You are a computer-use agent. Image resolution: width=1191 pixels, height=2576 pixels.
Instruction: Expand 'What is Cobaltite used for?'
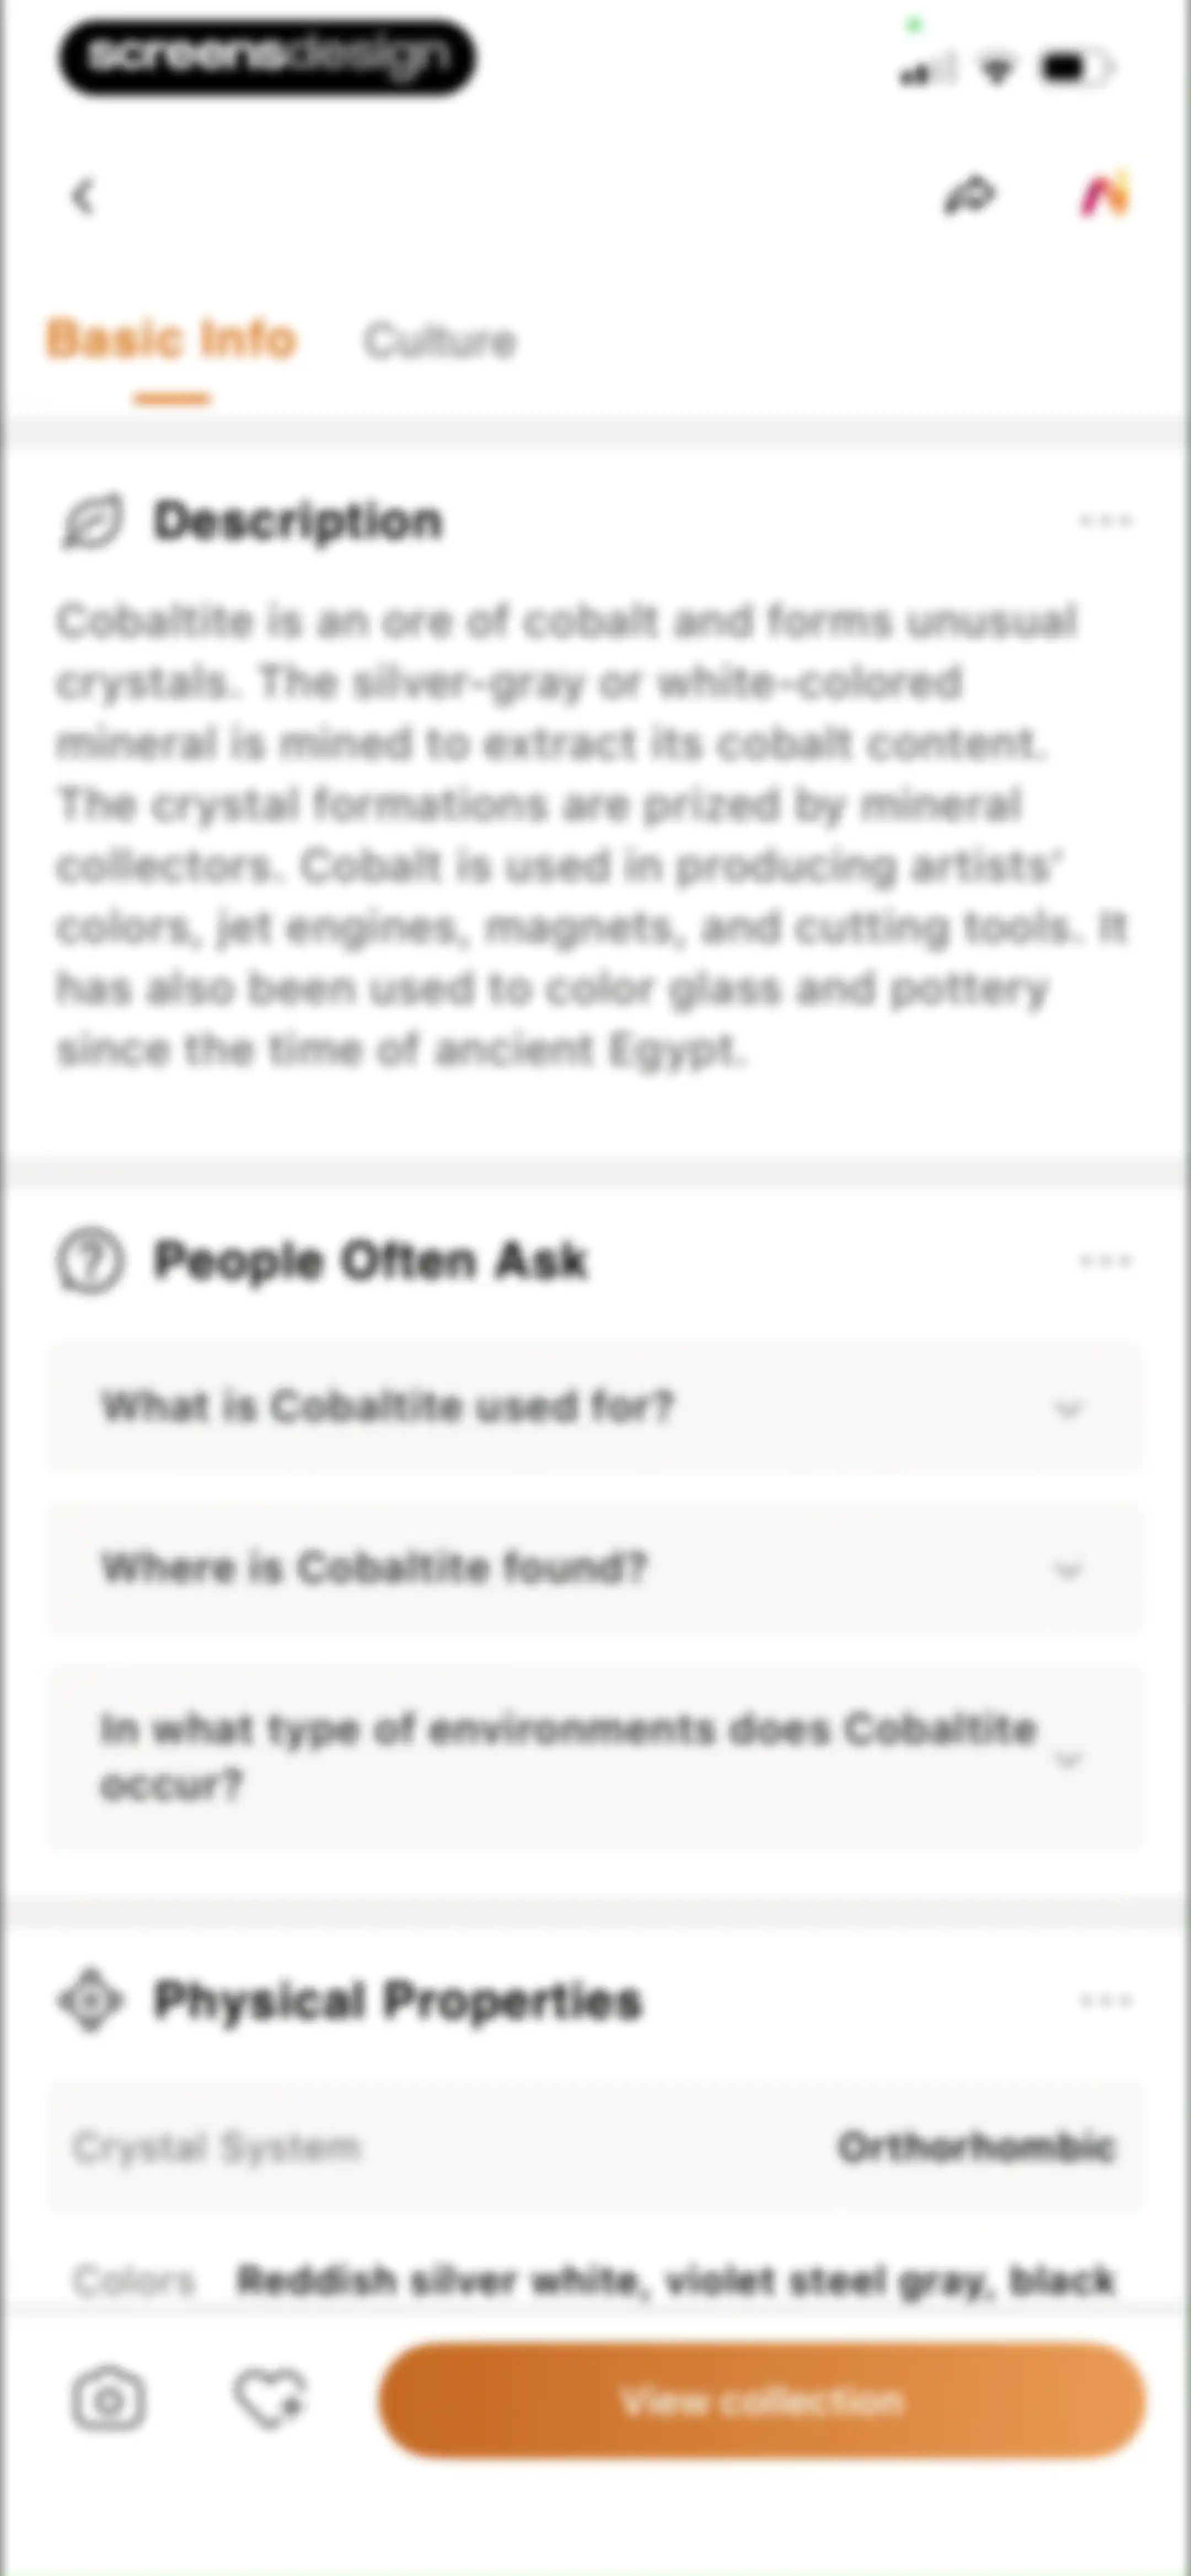pyautogui.click(x=595, y=1407)
